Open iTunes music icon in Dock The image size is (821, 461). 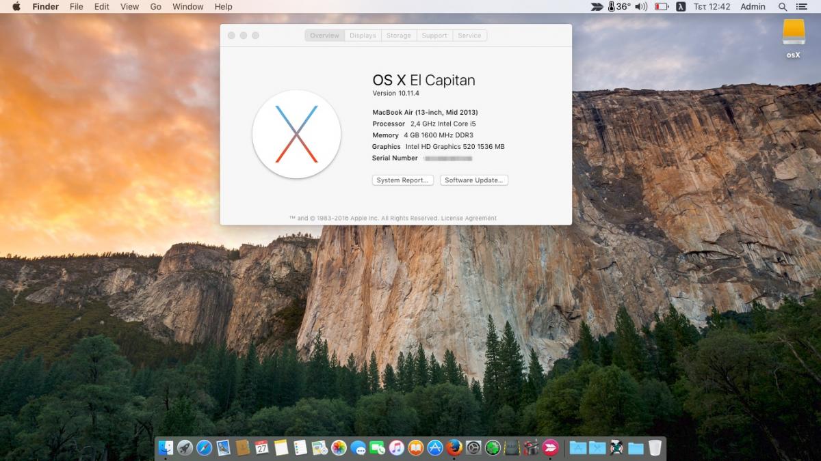coord(396,448)
